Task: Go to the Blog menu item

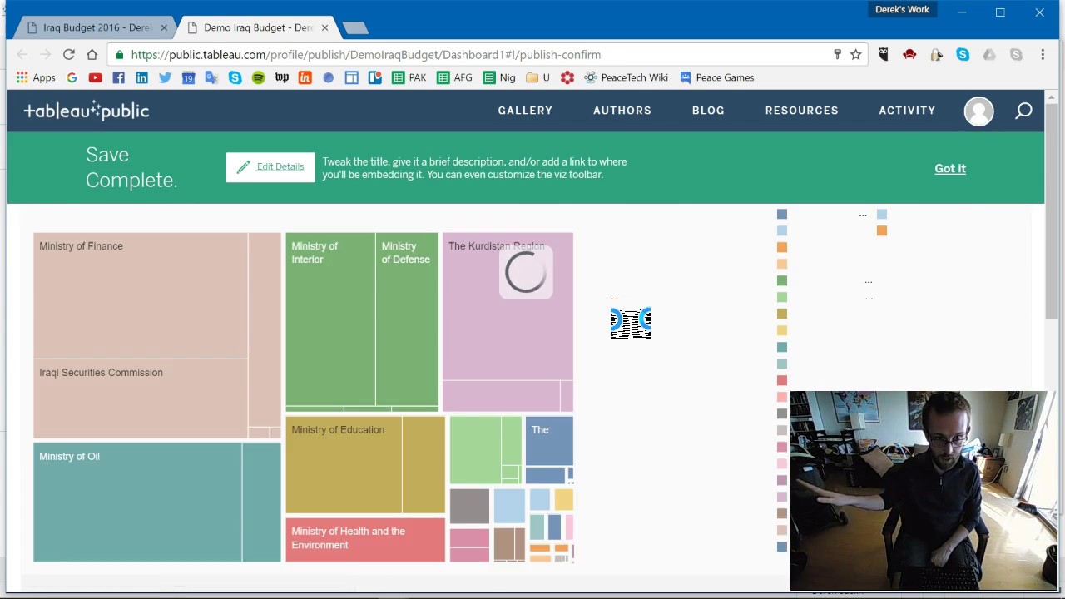Action: coord(708,111)
